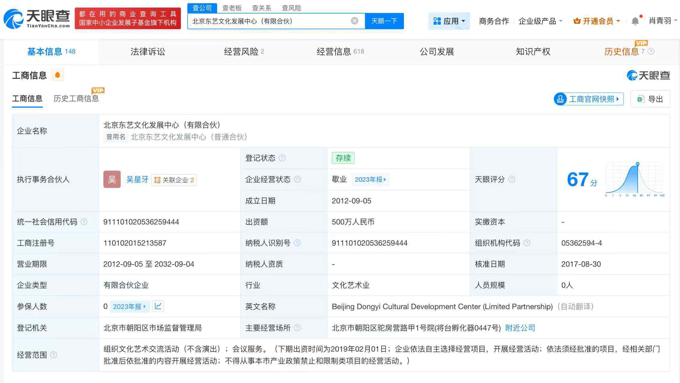680x383 pixels.
Task: Open the 应用 dropdown
Action: pyautogui.click(x=449, y=21)
